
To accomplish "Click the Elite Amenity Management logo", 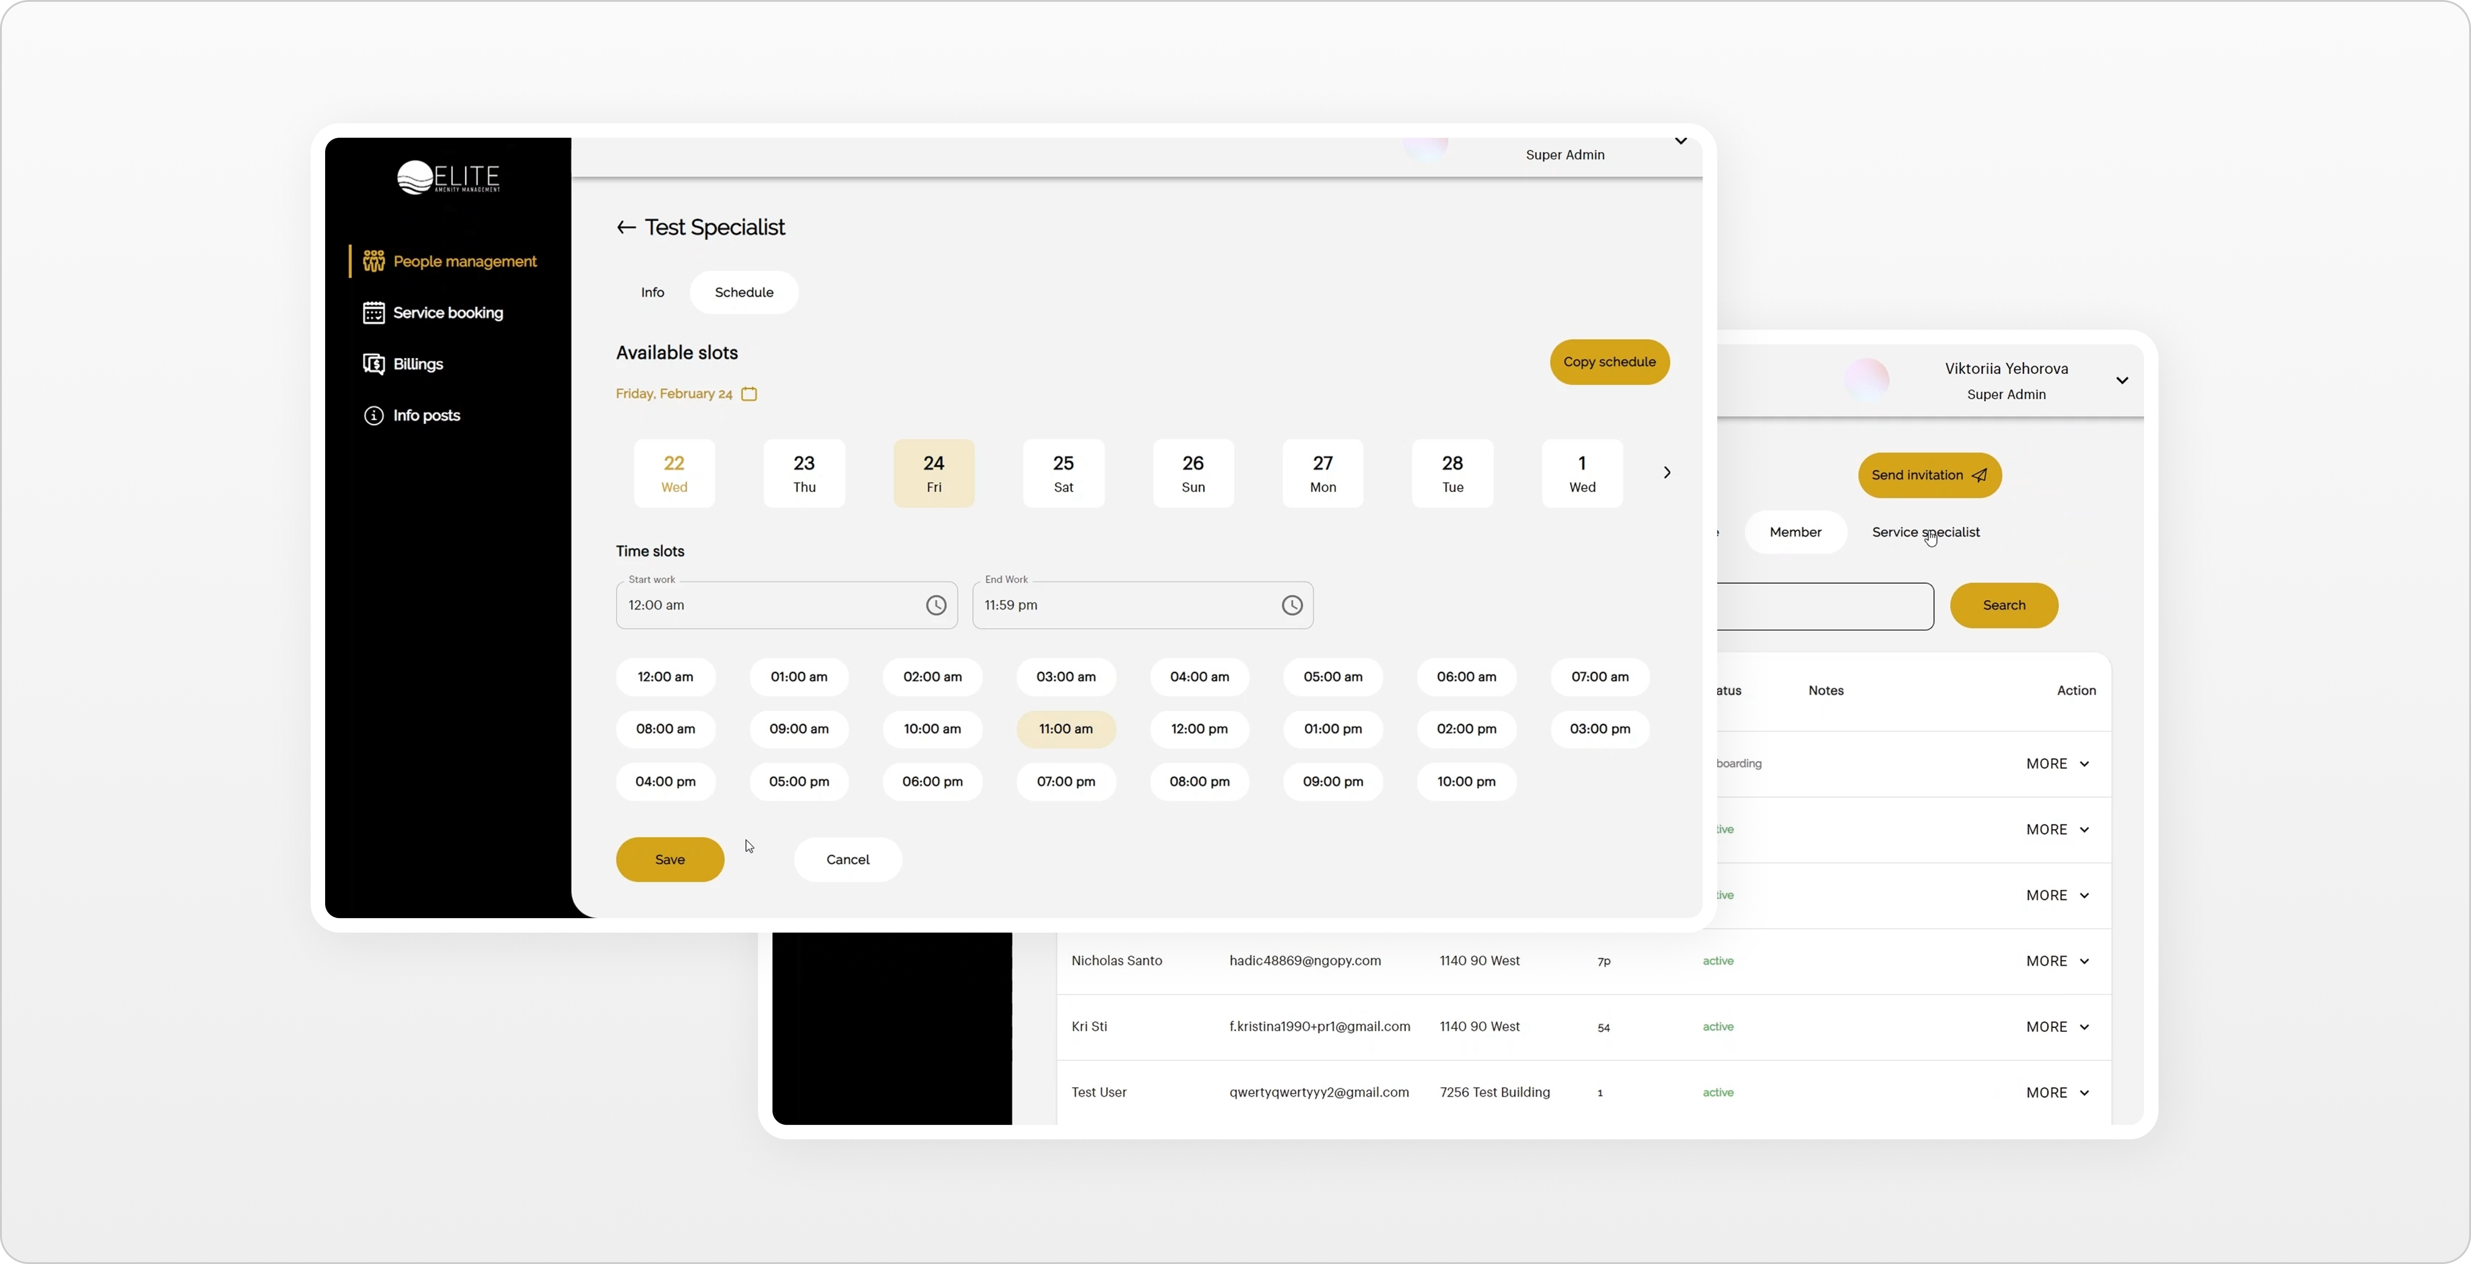I will (x=449, y=177).
